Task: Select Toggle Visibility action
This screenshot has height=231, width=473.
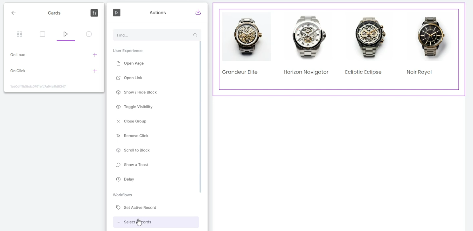Action: pos(156,107)
